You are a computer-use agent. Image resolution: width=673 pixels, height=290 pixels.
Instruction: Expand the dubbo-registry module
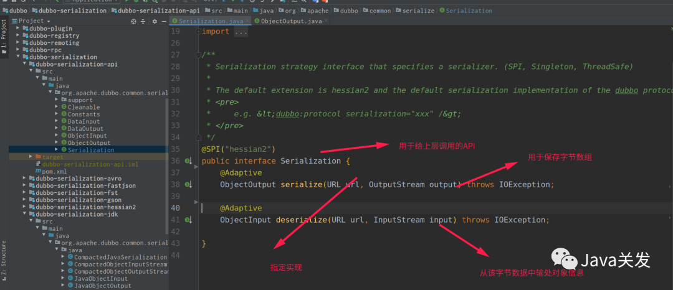(18, 35)
